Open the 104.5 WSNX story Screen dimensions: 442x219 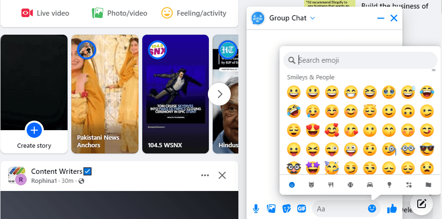pyautogui.click(x=176, y=94)
